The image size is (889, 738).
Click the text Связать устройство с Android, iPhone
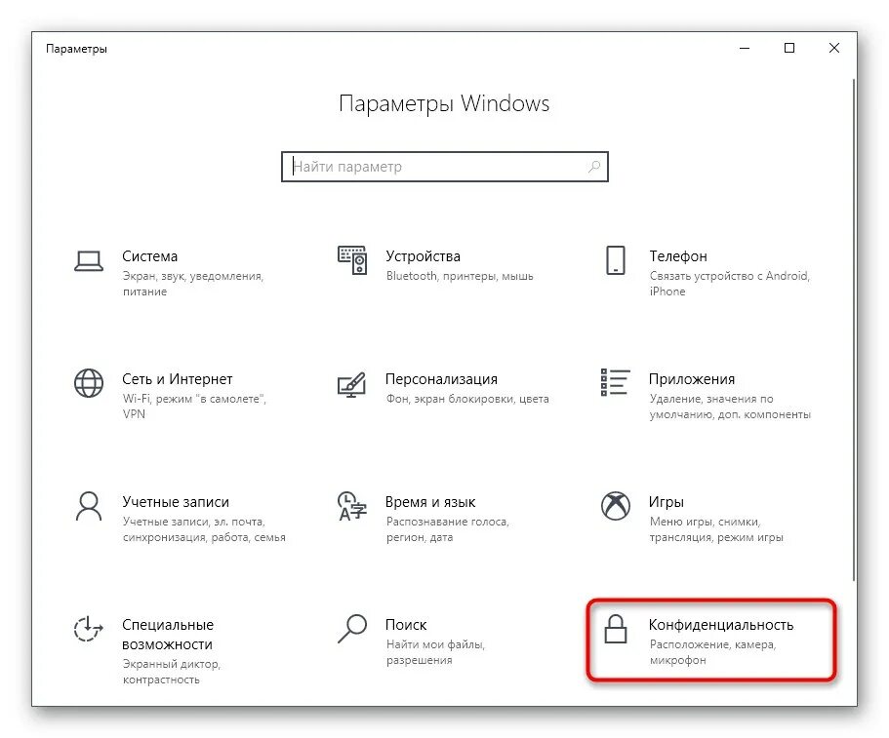730,283
